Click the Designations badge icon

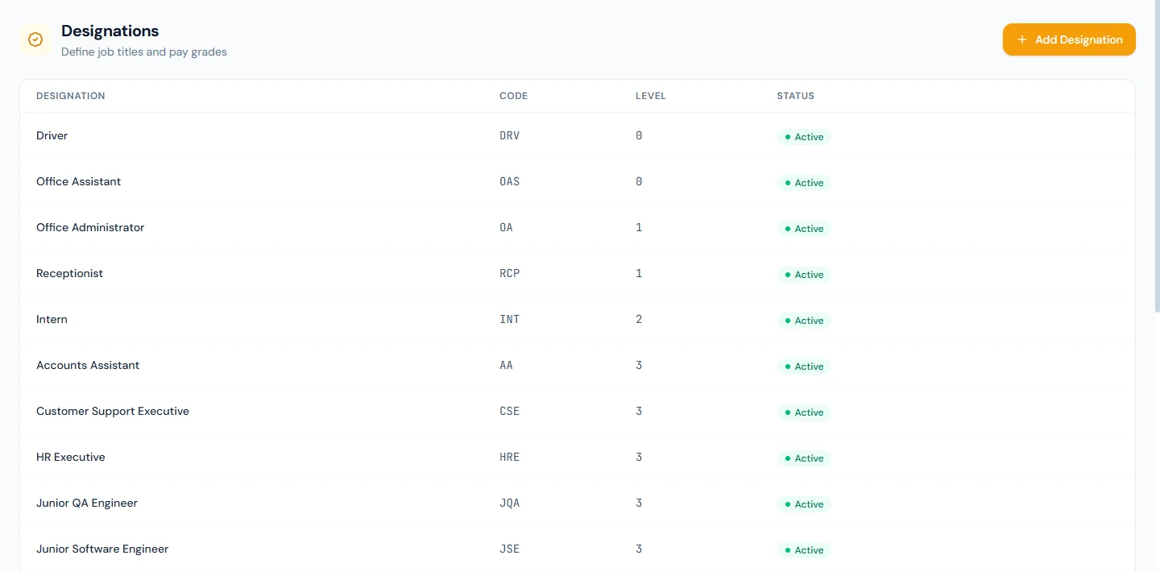[x=35, y=39]
